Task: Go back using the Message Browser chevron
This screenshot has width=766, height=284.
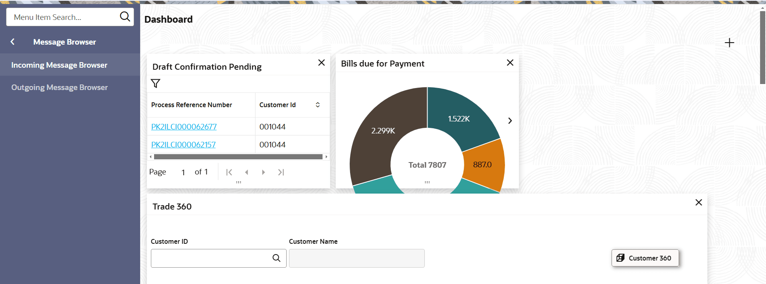Action: coord(12,42)
